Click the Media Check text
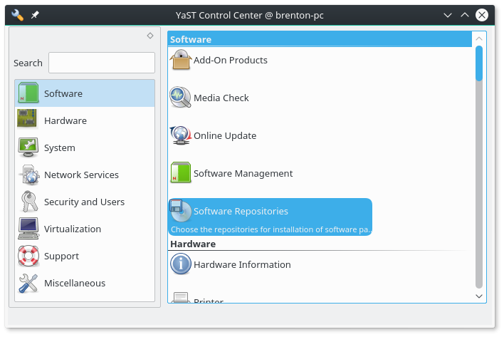Viewport: 504px width, 337px height. [x=221, y=98]
